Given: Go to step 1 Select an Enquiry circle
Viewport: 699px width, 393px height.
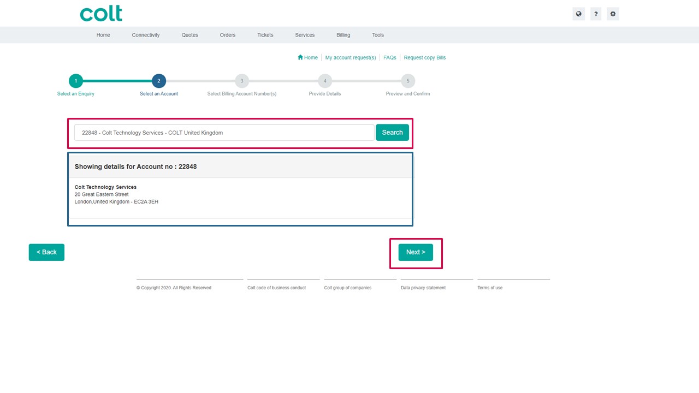Looking at the screenshot, I should 76,81.
